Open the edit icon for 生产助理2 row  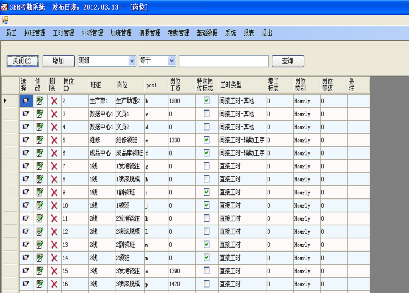point(40,101)
